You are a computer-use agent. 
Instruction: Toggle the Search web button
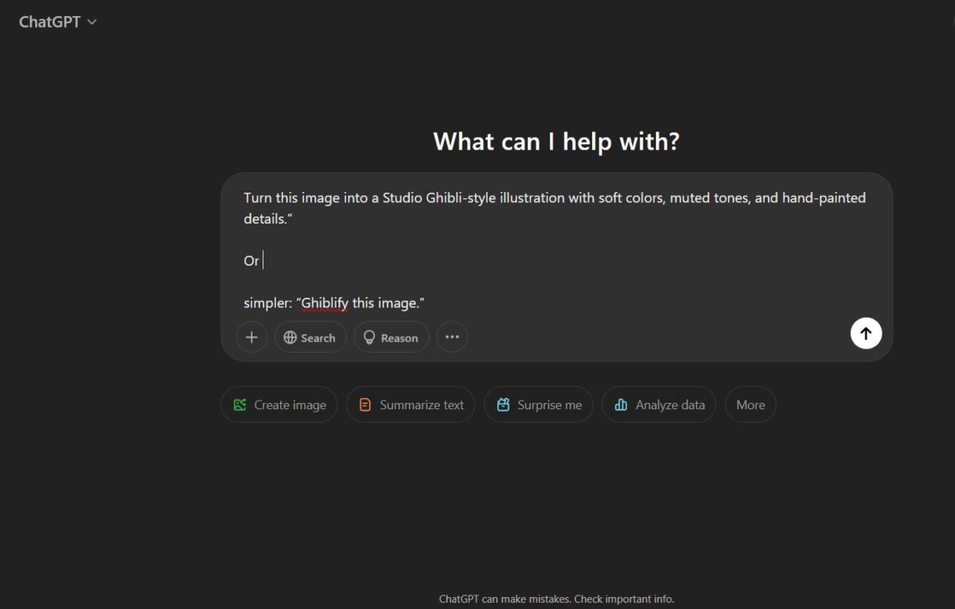[310, 338]
